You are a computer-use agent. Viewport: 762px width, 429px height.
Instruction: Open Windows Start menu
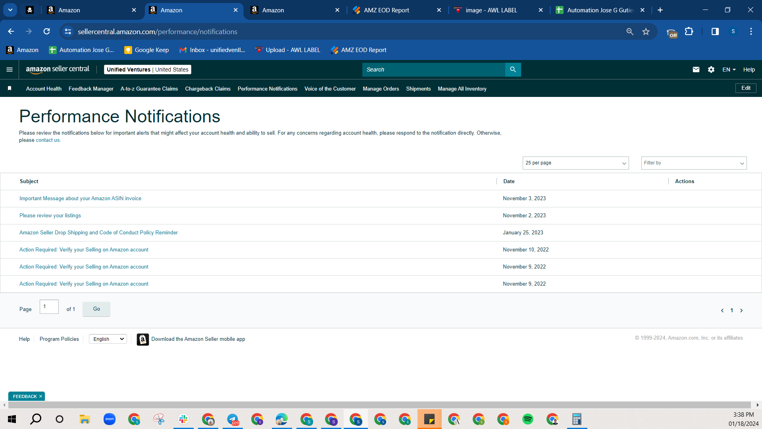pos(12,419)
